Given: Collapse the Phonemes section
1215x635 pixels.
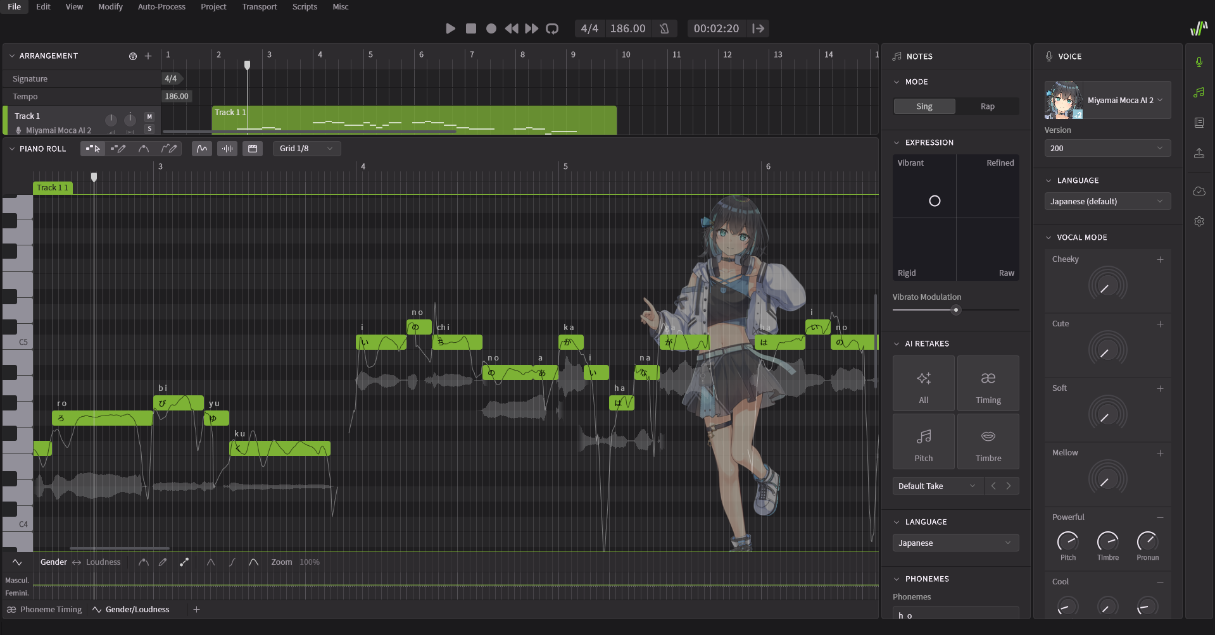Looking at the screenshot, I should (897, 579).
